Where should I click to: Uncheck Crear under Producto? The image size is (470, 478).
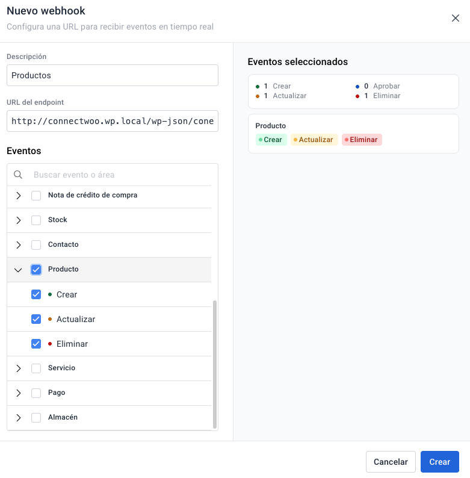click(36, 294)
